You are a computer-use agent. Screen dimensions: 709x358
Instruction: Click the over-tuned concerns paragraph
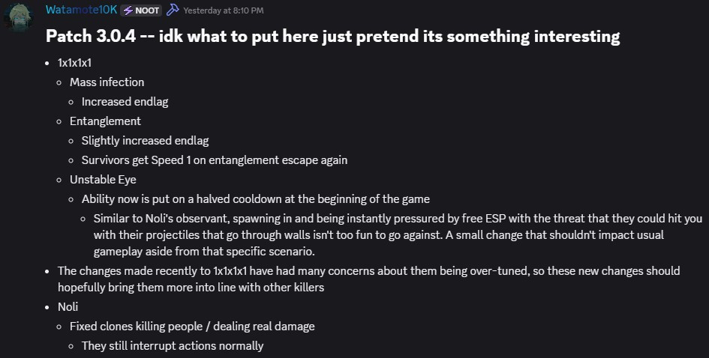tap(368, 279)
